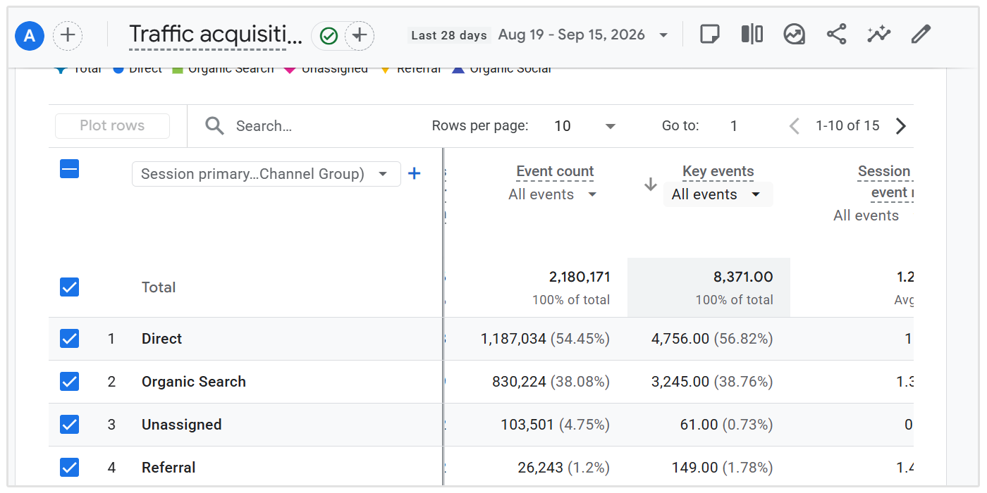Open the Event count All events dropdown

coord(553,194)
